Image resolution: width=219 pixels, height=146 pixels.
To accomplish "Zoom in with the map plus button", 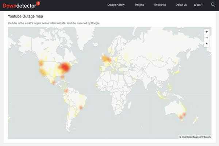I will tap(207, 32).
